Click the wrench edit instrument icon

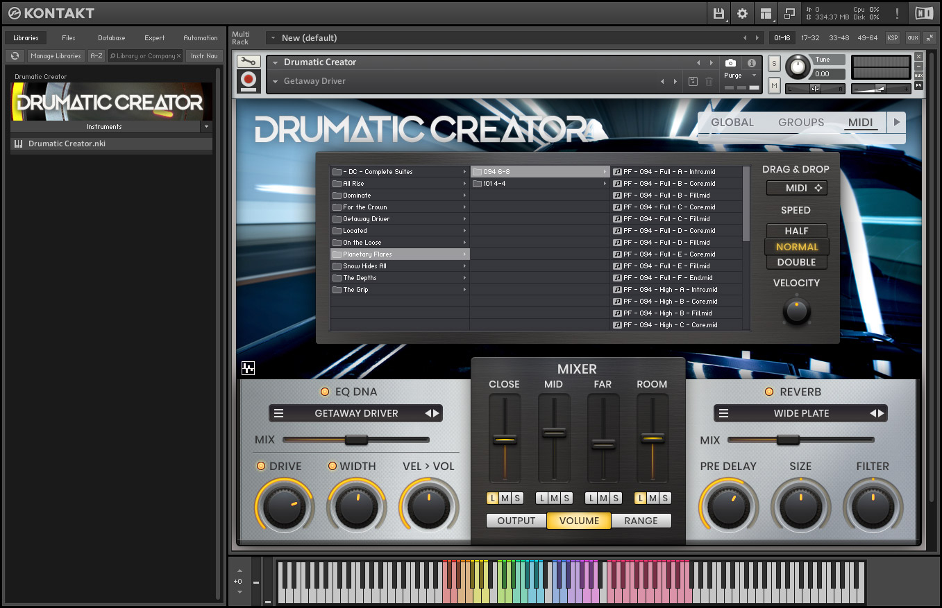[247, 62]
